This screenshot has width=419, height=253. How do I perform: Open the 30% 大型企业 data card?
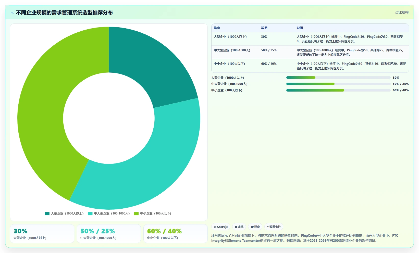pyautogui.click(x=42, y=234)
